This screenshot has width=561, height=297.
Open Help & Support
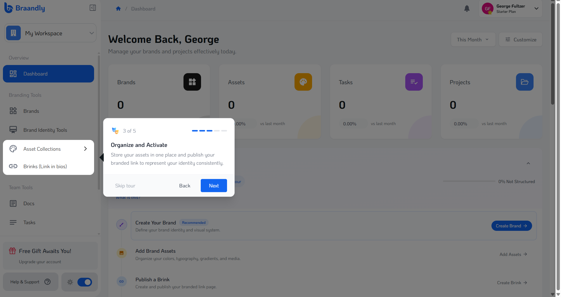point(31,282)
